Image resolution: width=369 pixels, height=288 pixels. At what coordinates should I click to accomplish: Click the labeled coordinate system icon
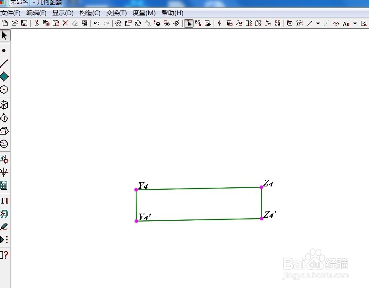[x=299, y=23]
